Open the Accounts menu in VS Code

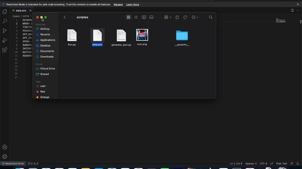(x=5, y=147)
